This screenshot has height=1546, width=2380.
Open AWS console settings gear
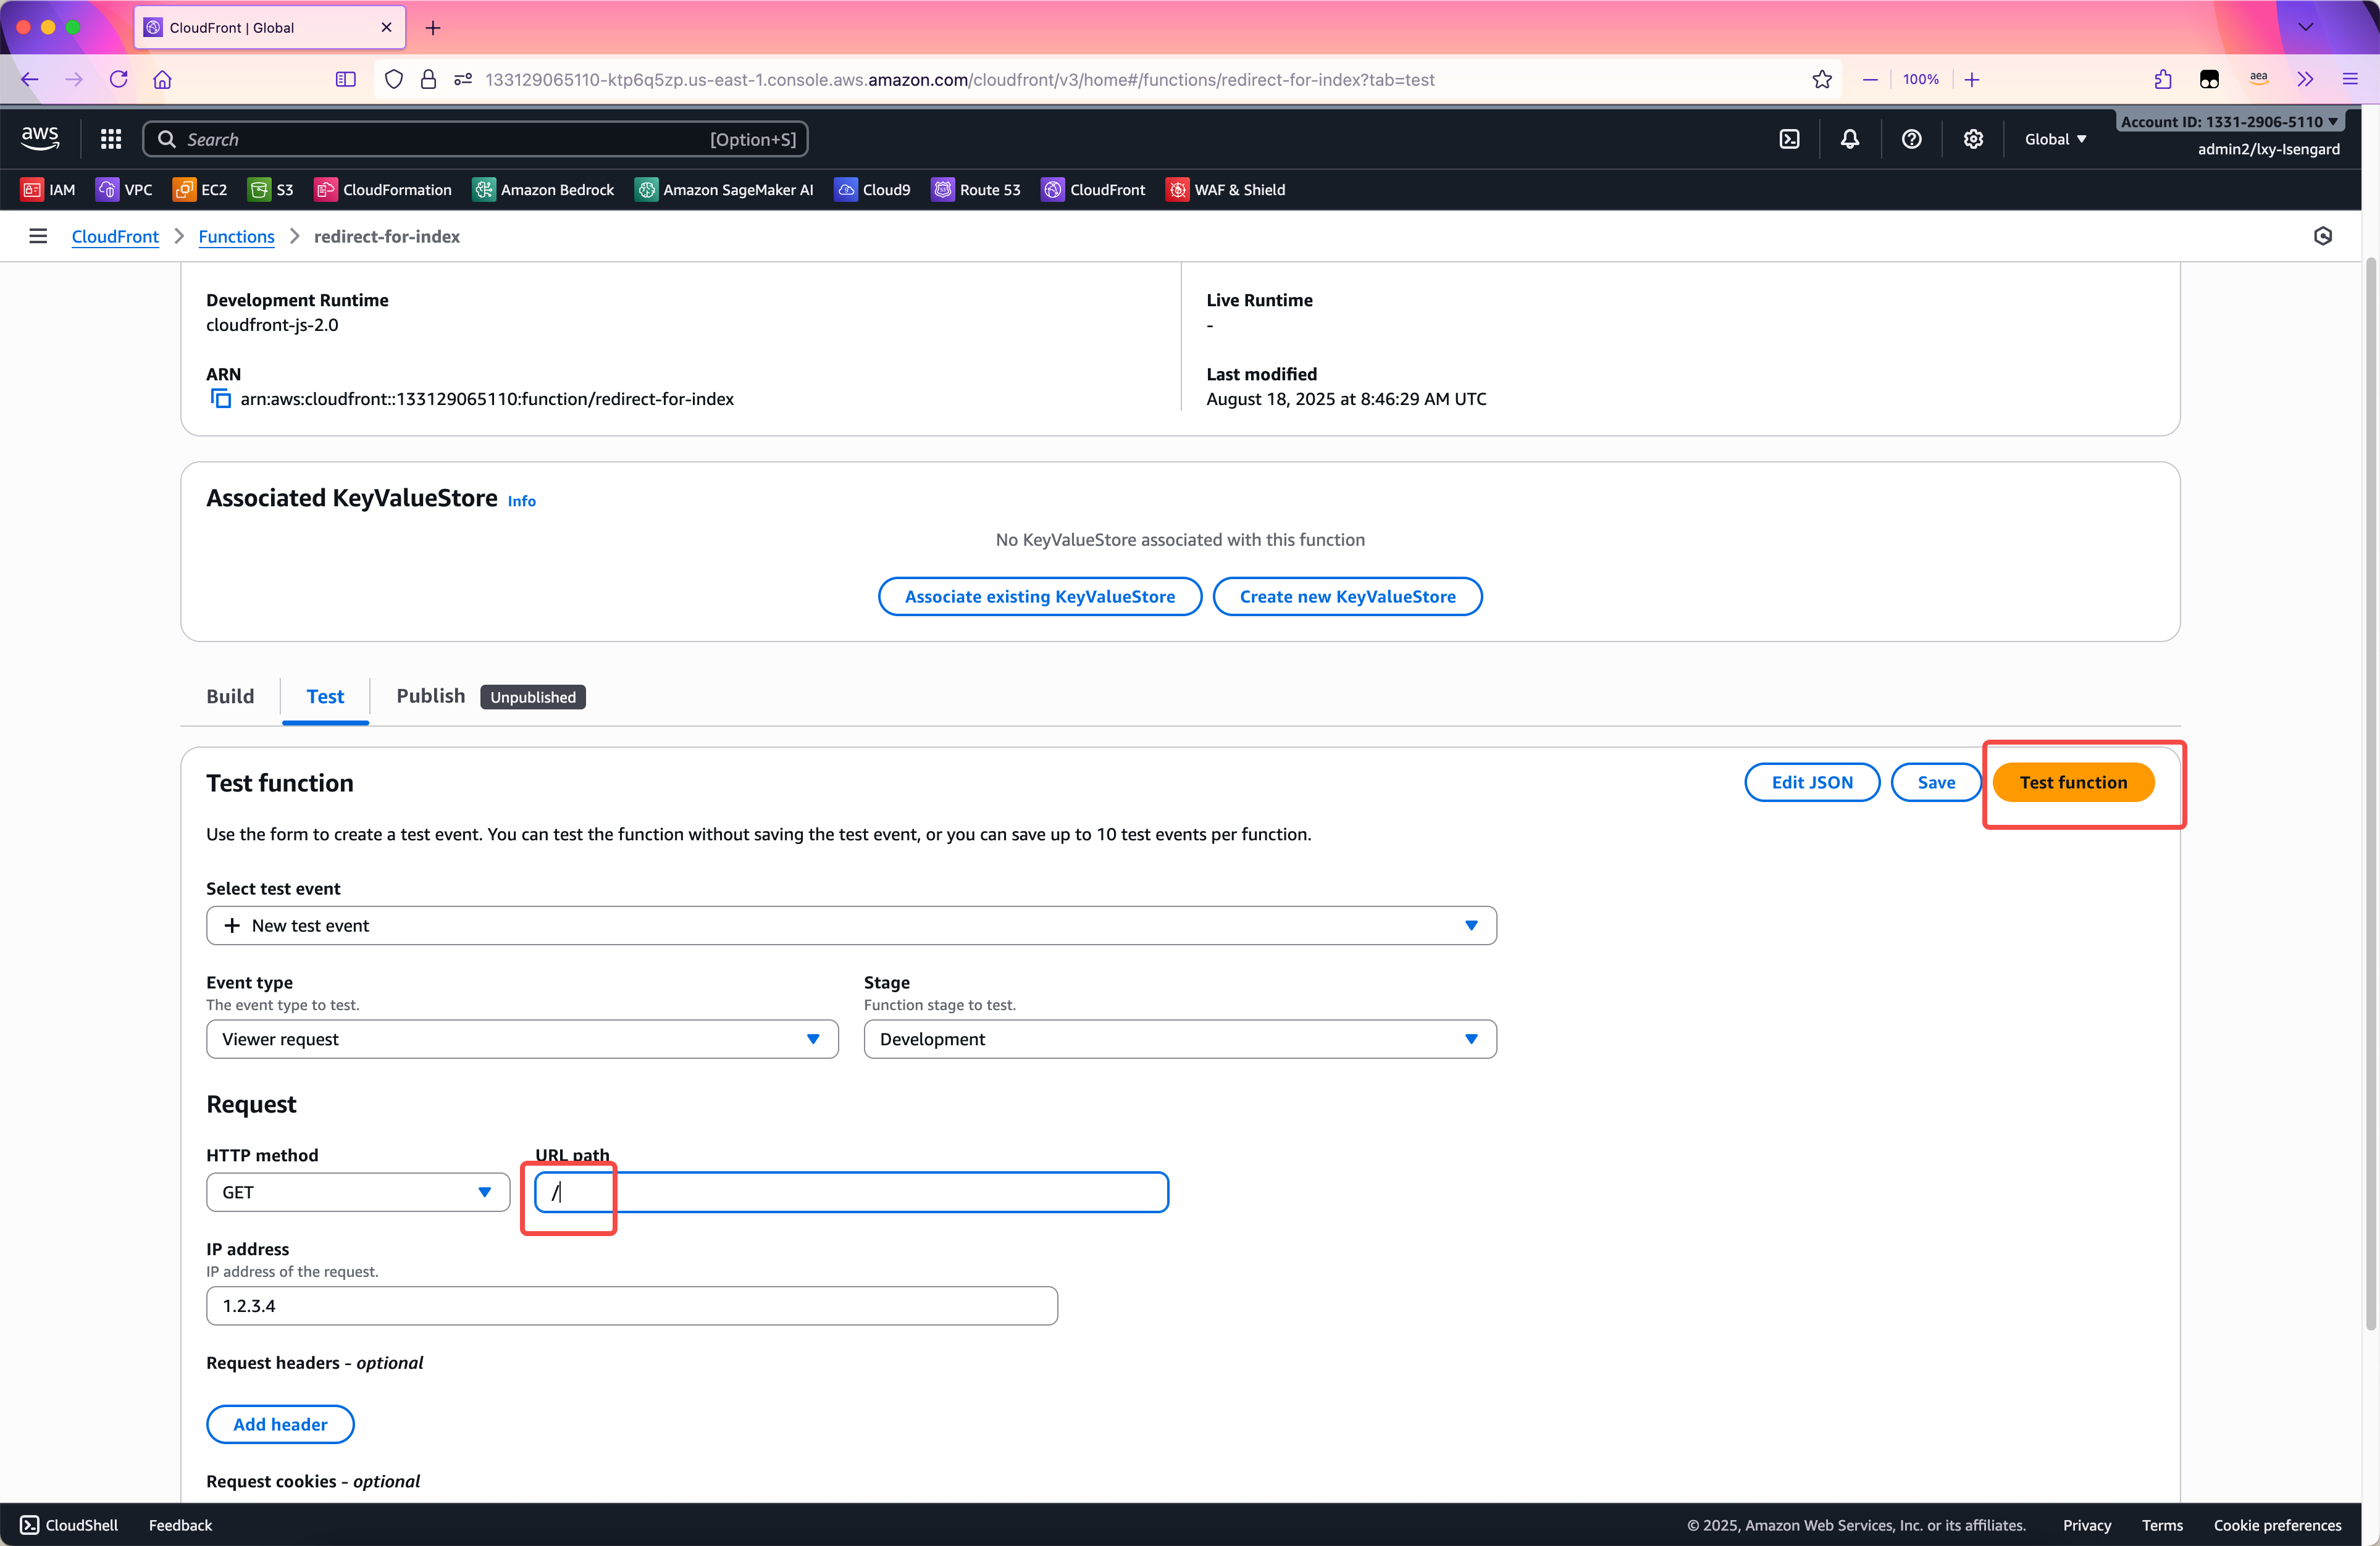click(x=1972, y=139)
